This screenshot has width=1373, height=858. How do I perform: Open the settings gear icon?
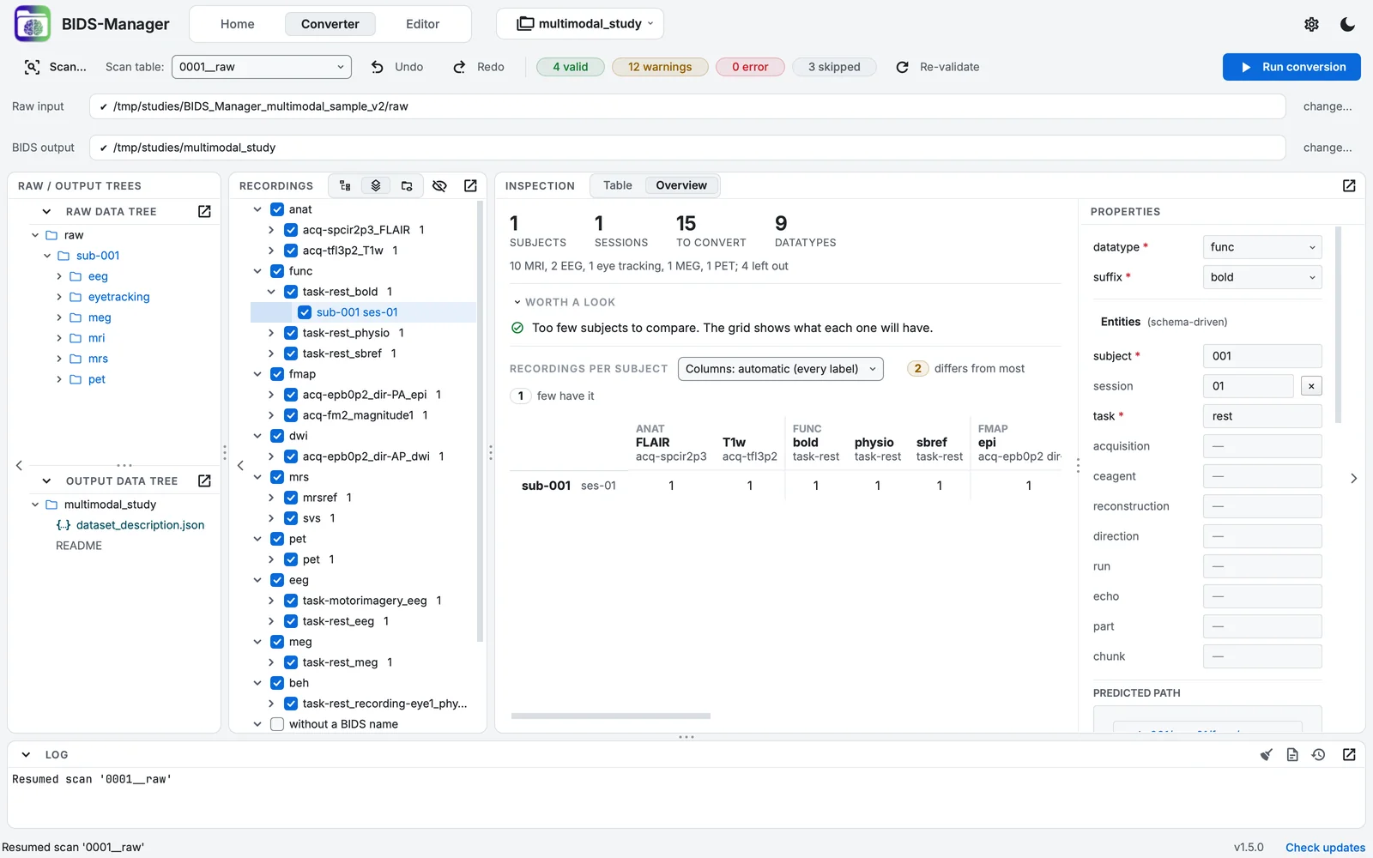(x=1311, y=24)
